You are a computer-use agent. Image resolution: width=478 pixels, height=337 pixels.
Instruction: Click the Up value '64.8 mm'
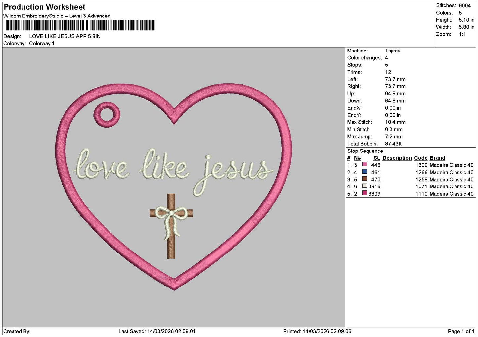point(395,94)
